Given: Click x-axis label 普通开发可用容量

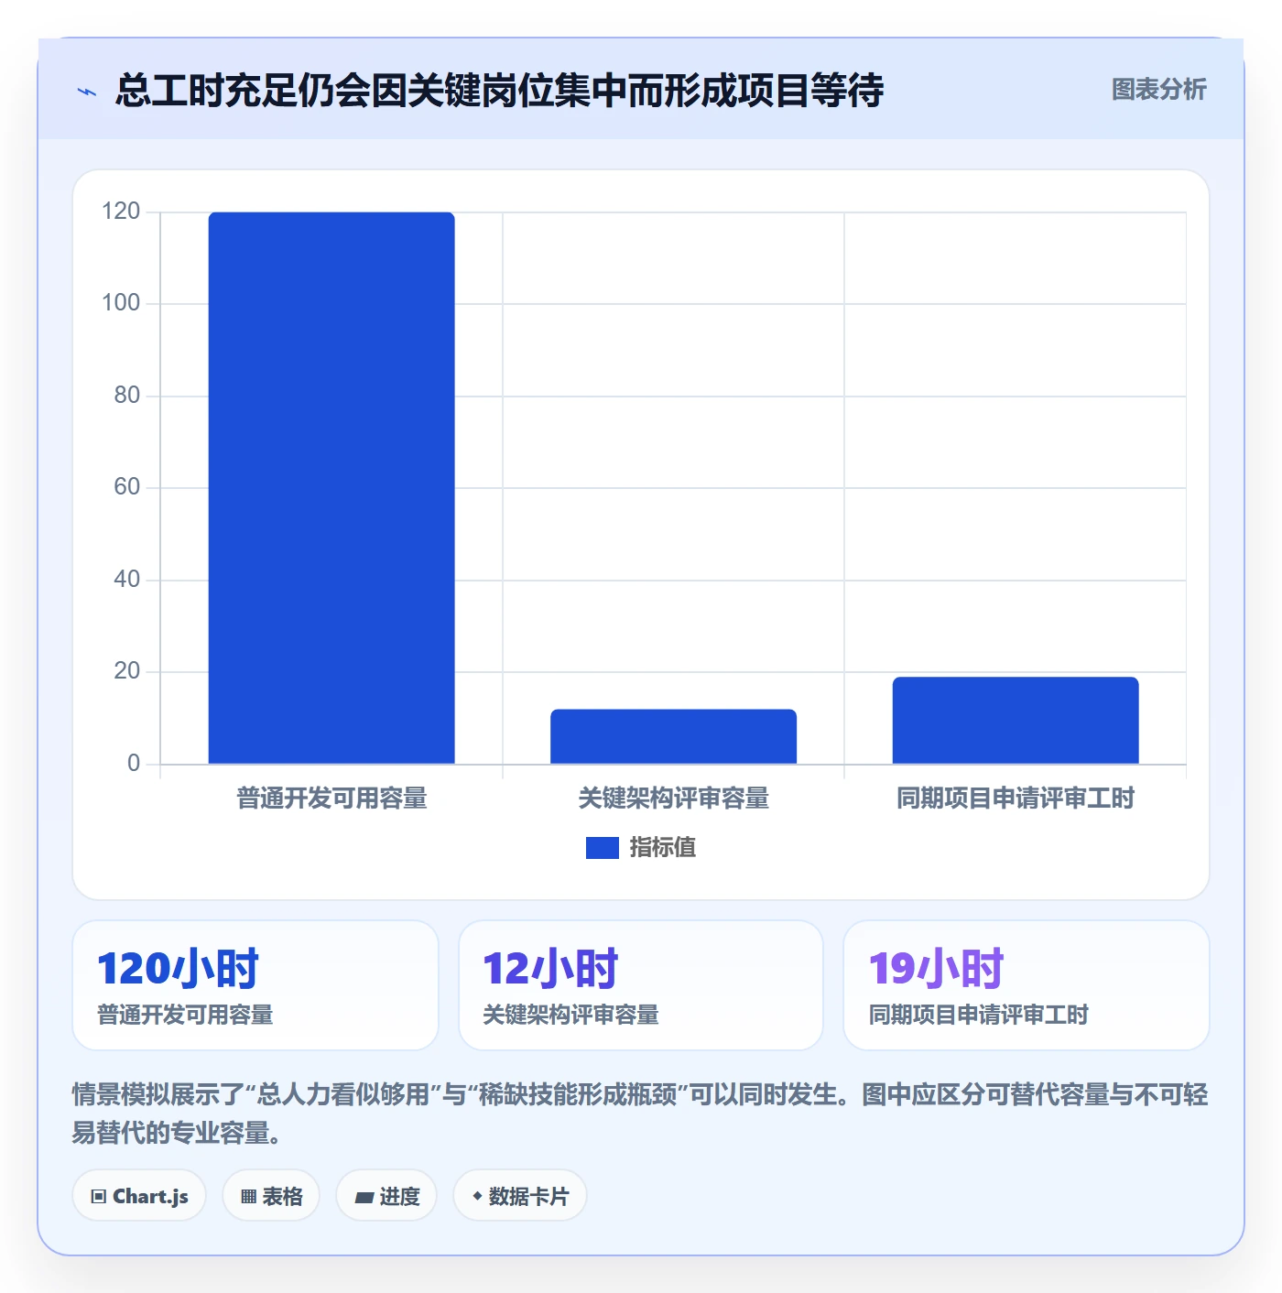Looking at the screenshot, I should click(331, 799).
